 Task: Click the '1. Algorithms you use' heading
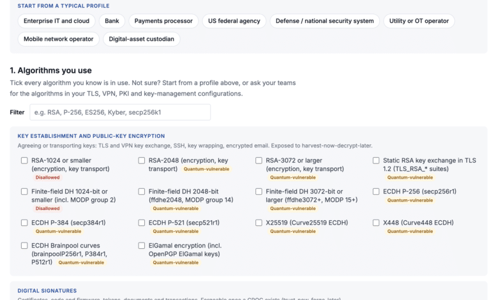pyautogui.click(x=51, y=70)
